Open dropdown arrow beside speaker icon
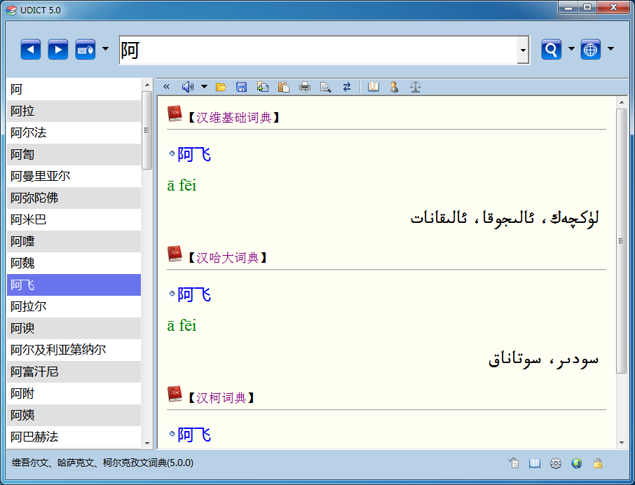The height and width of the screenshot is (485, 635). click(x=204, y=87)
